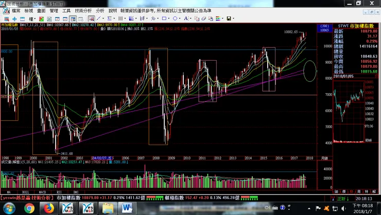Expand the arrow beside the save disk icon
The image size is (381, 215).
[x=234, y=19]
